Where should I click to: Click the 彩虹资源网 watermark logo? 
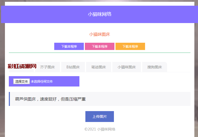[22, 66]
